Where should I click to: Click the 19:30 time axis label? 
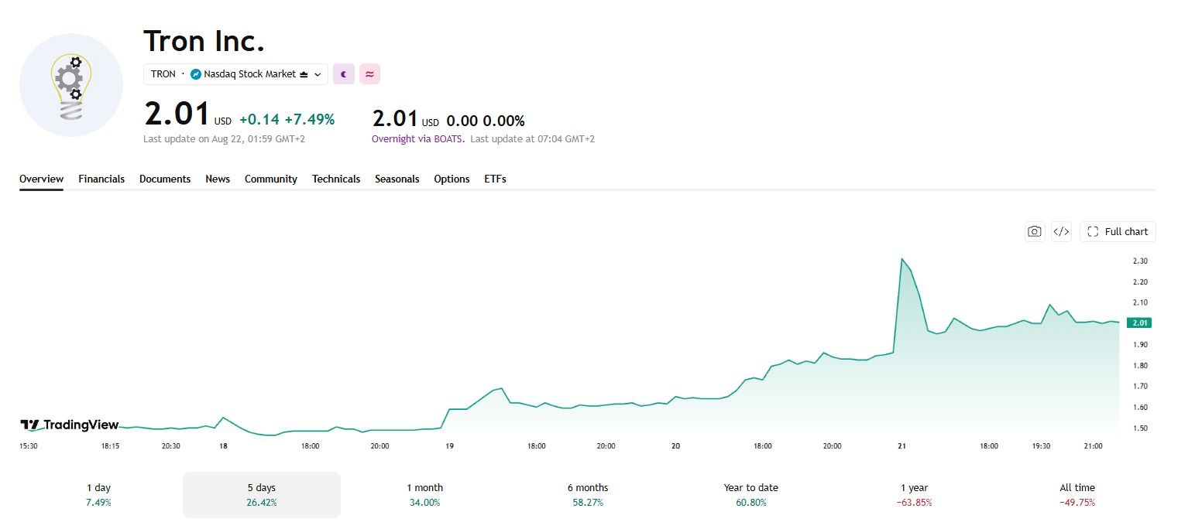tap(1041, 446)
